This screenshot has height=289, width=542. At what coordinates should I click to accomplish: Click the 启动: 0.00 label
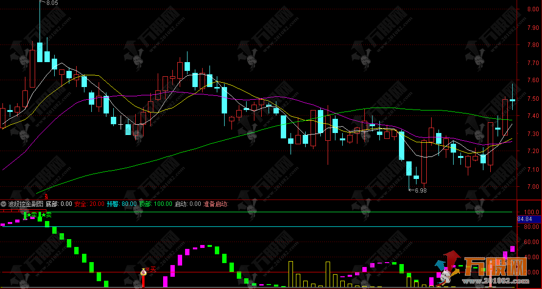point(188,204)
